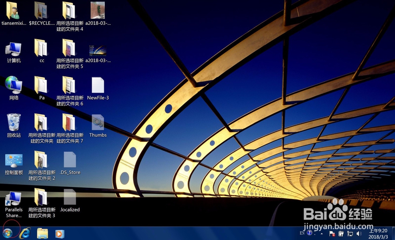This screenshot has width=395, height=240.
Task: Select folder 用所选项目新建的文件夹 7
Action: [x=70, y=123]
